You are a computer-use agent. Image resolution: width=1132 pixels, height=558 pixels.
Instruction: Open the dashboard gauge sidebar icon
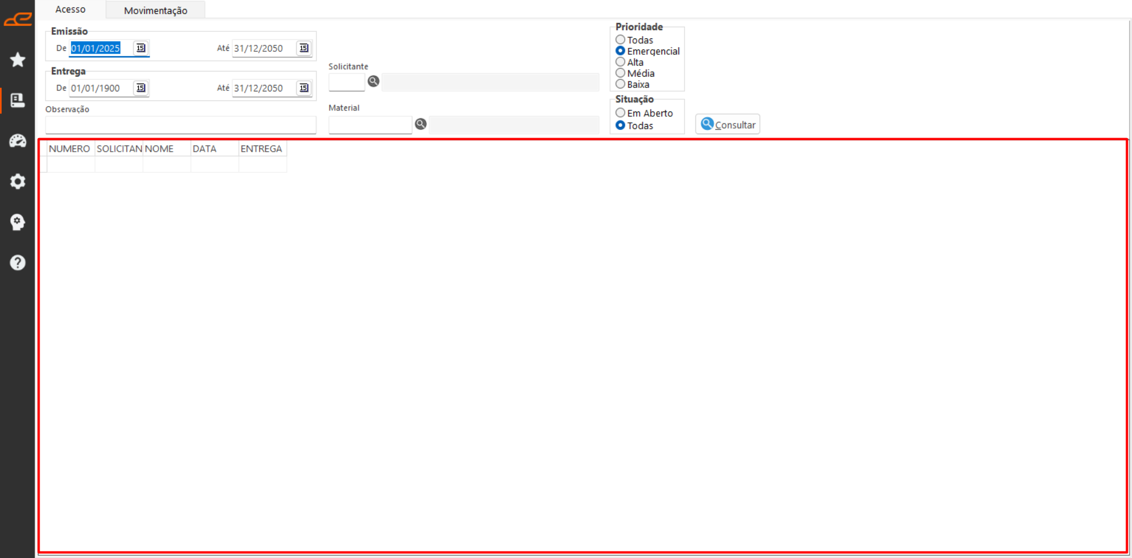tap(18, 141)
